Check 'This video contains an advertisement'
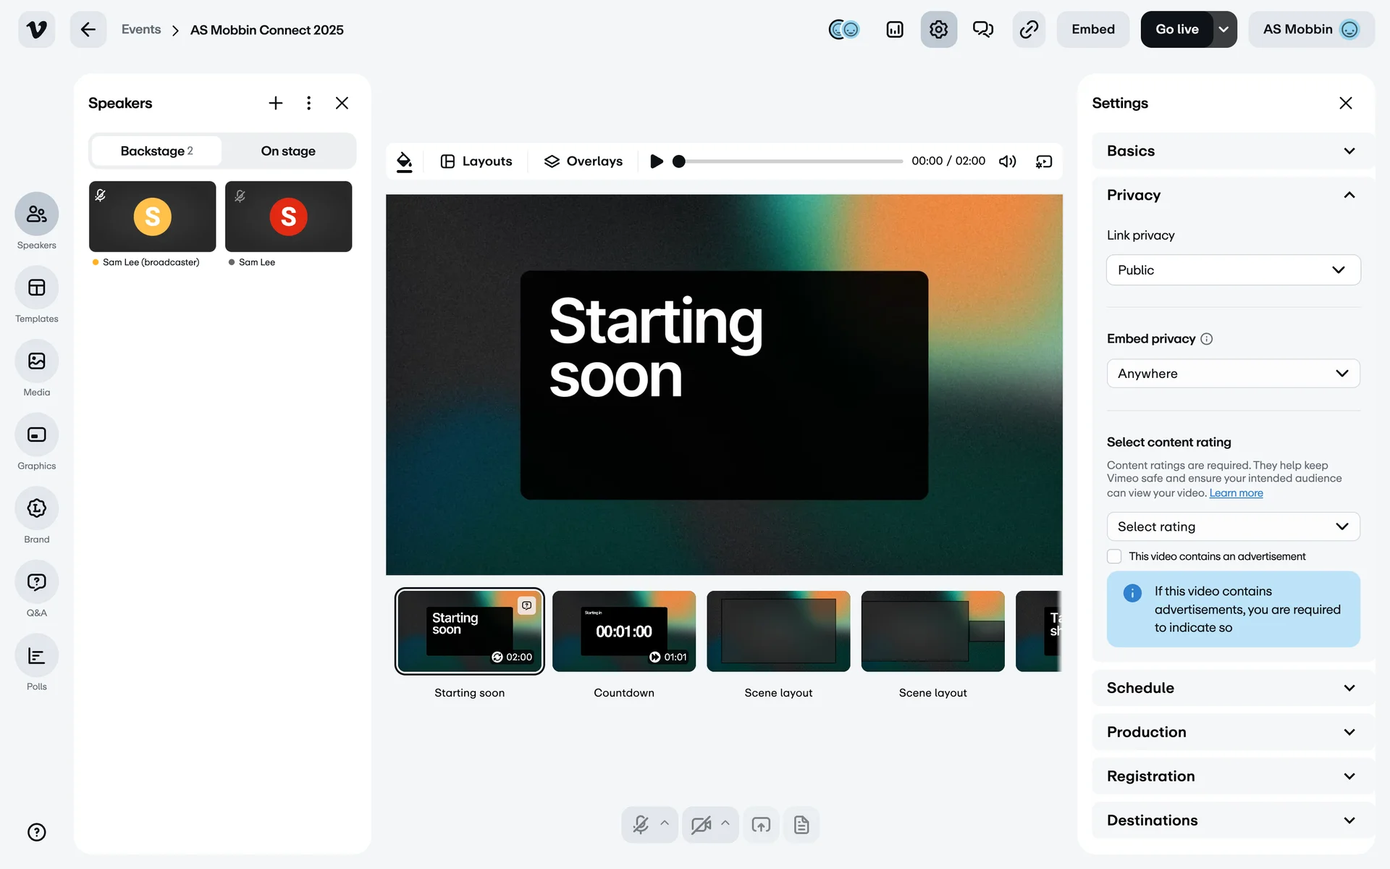The width and height of the screenshot is (1390, 869). click(1114, 556)
